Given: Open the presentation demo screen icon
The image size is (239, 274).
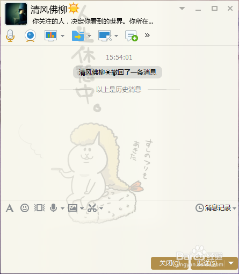Looking at the screenshot, I should (51, 35).
